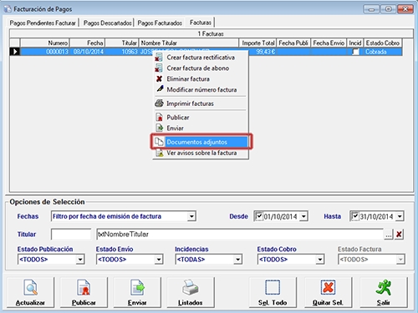Click the pen icon for Modificar número factura
Screen dimensions: 418x313
click(x=160, y=89)
